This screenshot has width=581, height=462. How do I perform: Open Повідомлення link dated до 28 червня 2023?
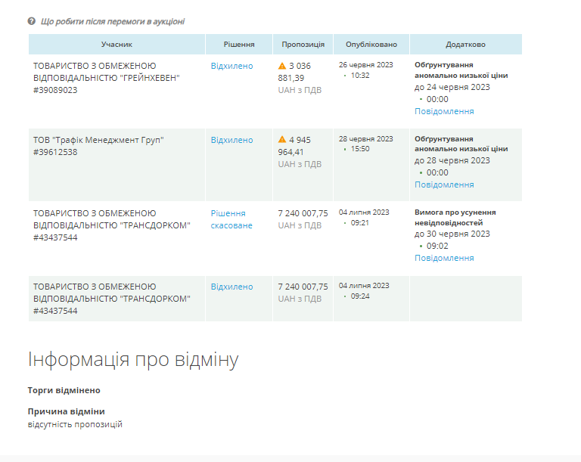[x=444, y=184]
